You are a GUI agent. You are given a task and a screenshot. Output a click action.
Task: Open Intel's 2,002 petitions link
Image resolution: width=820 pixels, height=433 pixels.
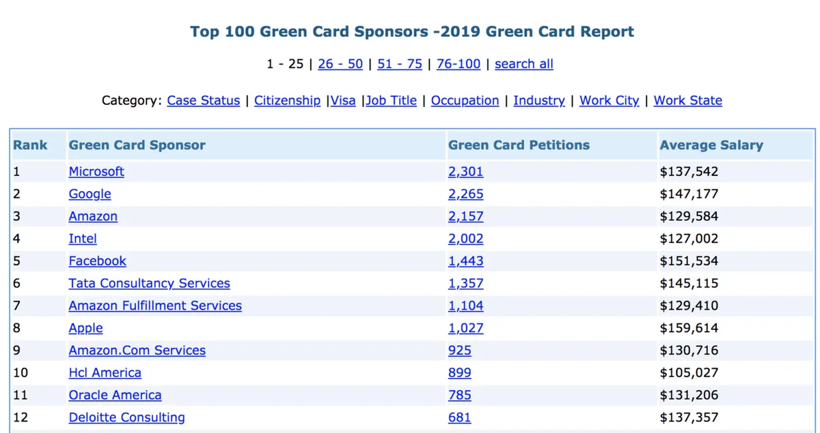click(x=465, y=239)
